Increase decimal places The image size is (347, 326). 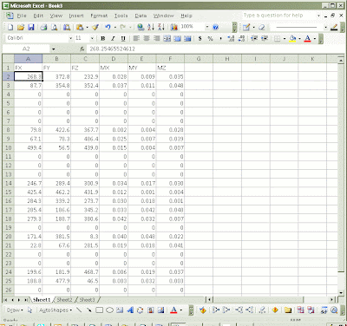pyautogui.click(x=231, y=38)
